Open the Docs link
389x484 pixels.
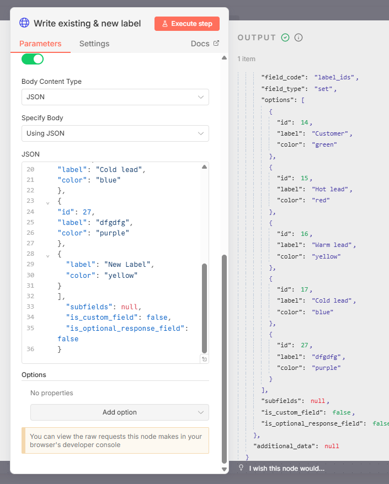coord(200,44)
